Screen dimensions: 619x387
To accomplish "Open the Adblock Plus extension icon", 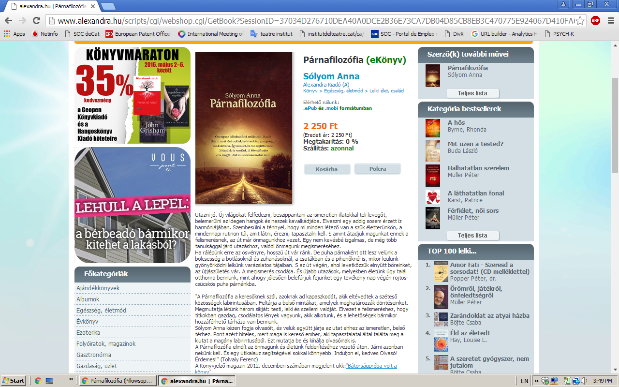I will coord(595,20).
